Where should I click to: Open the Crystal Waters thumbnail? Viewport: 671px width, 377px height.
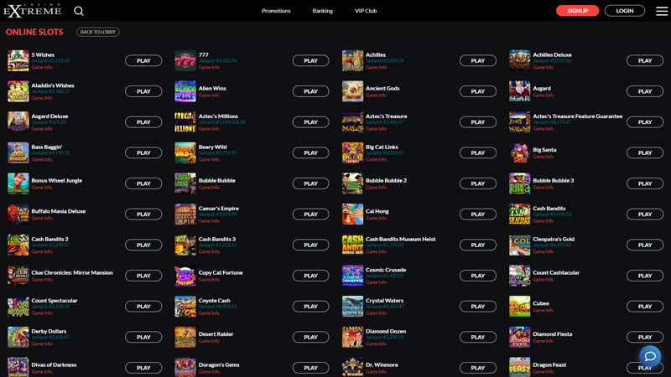click(352, 307)
